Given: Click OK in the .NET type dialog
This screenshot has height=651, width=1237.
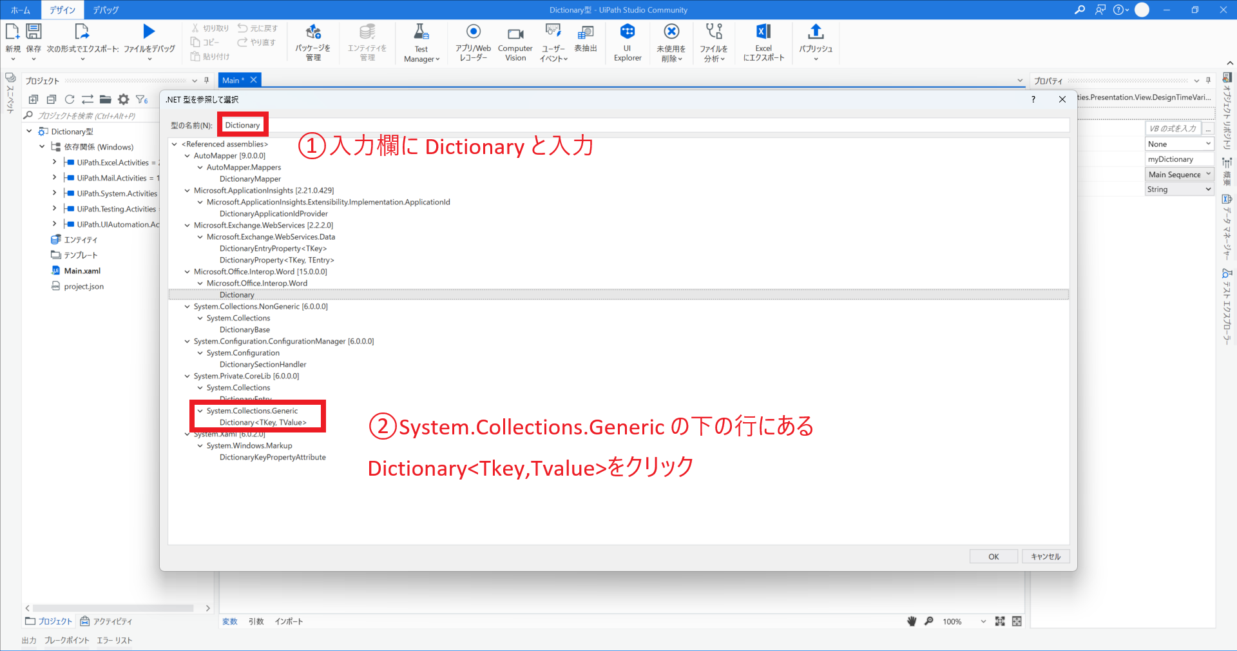Looking at the screenshot, I should [994, 557].
